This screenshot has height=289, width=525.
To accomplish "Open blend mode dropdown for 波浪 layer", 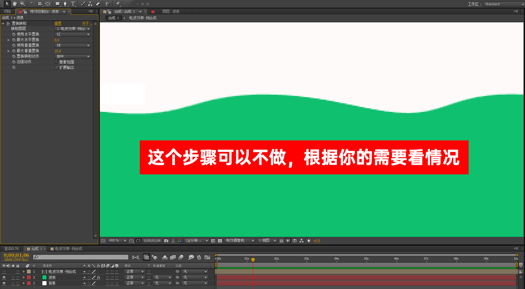I will [x=135, y=277].
